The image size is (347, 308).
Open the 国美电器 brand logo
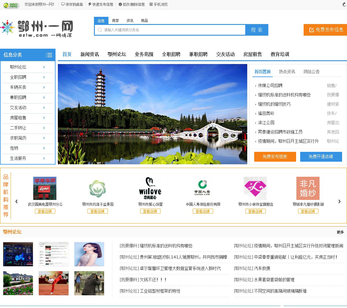click(45, 188)
